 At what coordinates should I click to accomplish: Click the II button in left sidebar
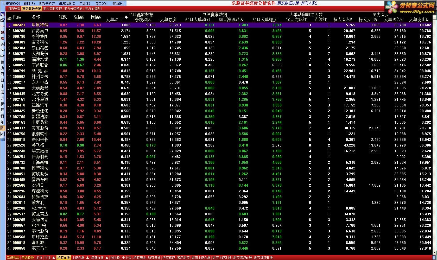(2, 80)
